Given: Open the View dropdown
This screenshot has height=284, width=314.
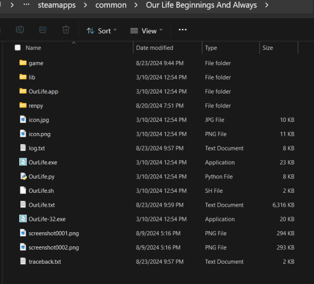Looking at the screenshot, I should point(146,31).
